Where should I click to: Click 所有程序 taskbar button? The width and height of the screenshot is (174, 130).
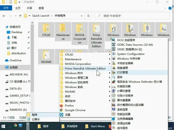point(70,126)
